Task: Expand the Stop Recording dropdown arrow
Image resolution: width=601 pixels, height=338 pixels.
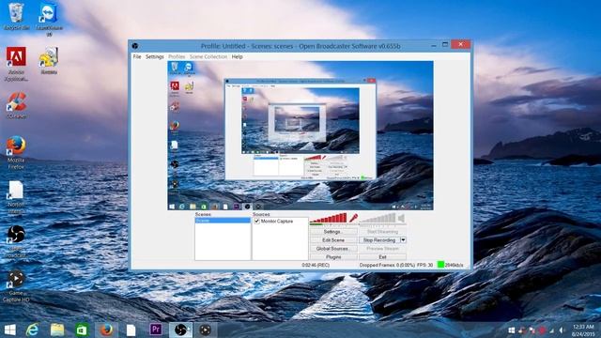Action: (x=403, y=240)
